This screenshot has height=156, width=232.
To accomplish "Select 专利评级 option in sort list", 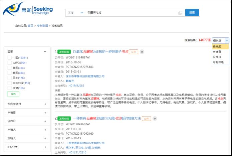I will pos(220,62).
